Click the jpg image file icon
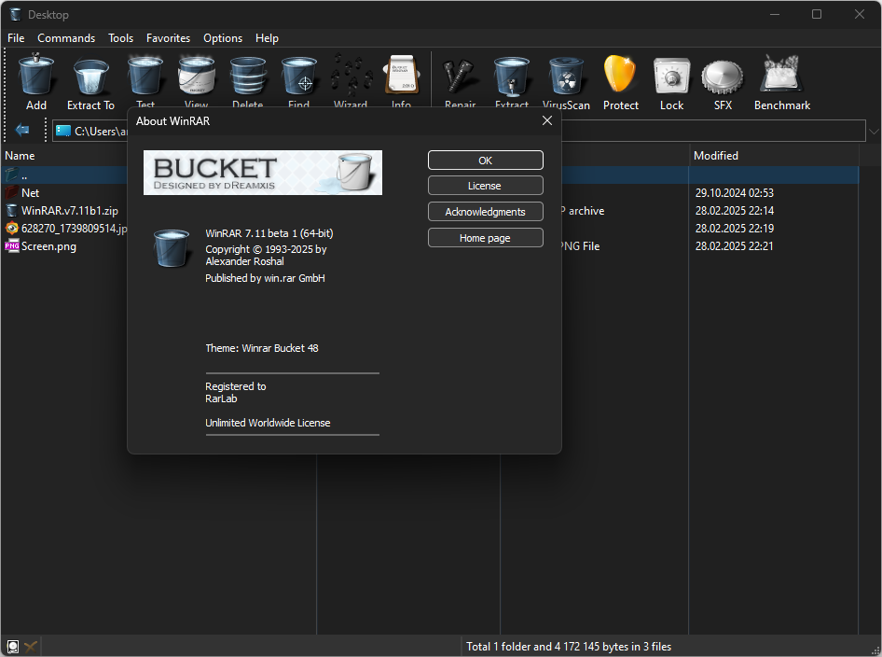Image resolution: width=882 pixels, height=657 pixels. pyautogui.click(x=12, y=228)
